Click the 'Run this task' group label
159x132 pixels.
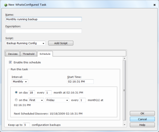coord(19,69)
